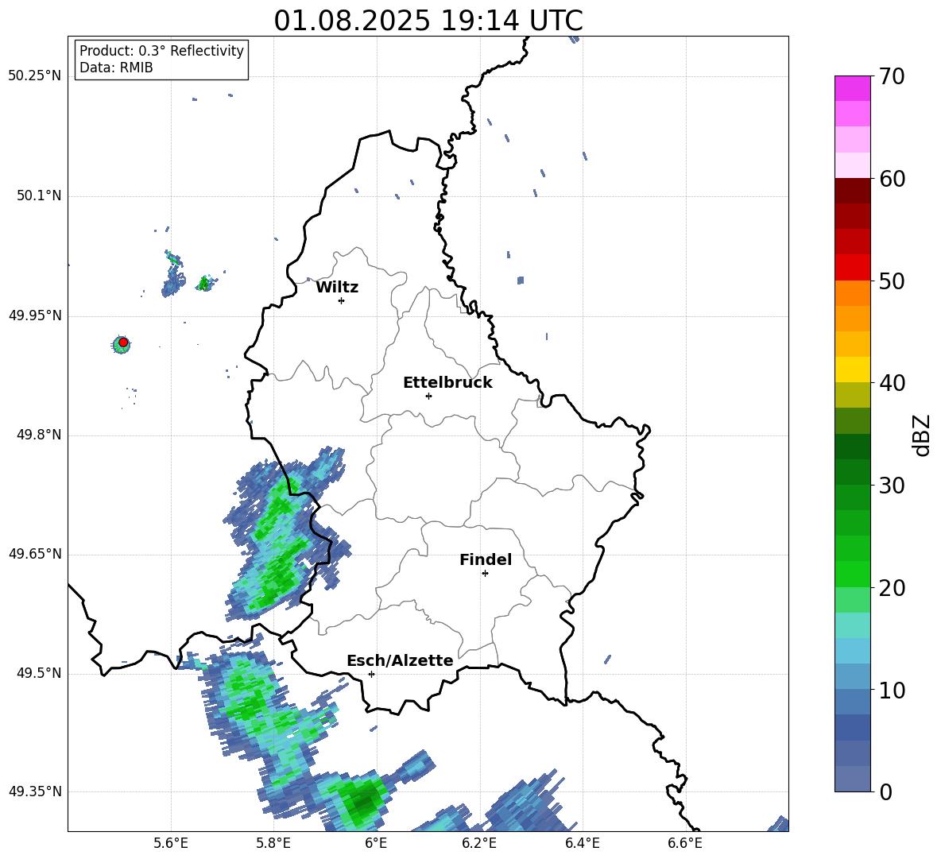941x859 pixels.
Task: Click the 49.8°N latitude label
Action: [39, 435]
